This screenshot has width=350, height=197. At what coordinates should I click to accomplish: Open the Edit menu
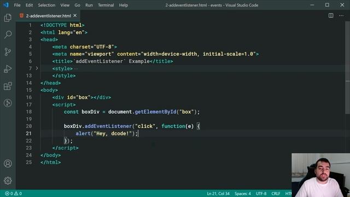29,5
